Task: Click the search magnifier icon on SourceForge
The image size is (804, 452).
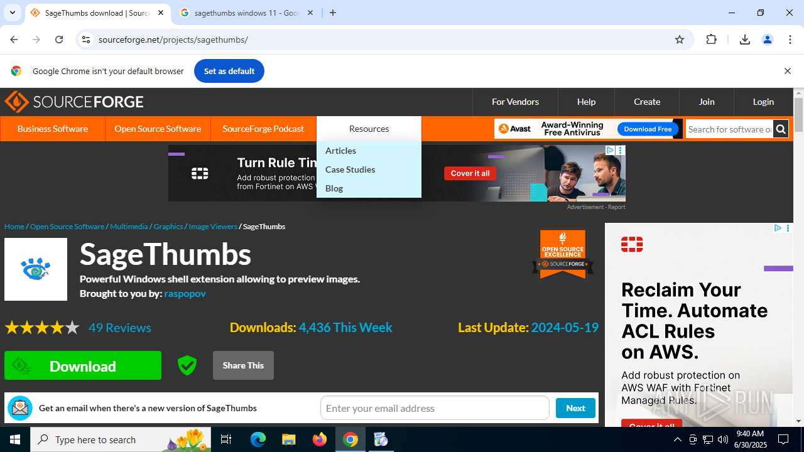Action: click(x=781, y=129)
